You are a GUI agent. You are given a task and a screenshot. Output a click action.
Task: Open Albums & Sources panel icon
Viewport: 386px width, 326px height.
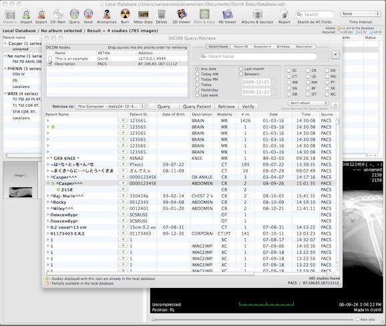click(257, 14)
